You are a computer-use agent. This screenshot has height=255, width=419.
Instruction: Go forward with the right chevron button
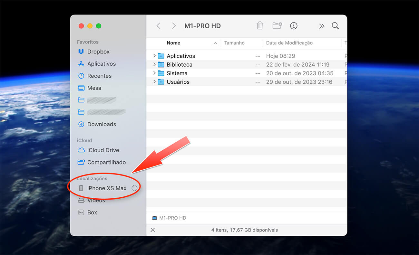174,26
